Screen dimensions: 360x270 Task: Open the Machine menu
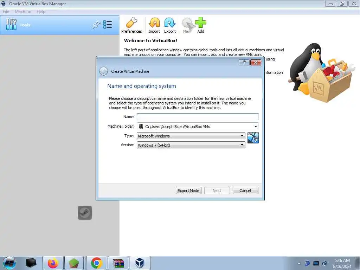[x=23, y=12]
